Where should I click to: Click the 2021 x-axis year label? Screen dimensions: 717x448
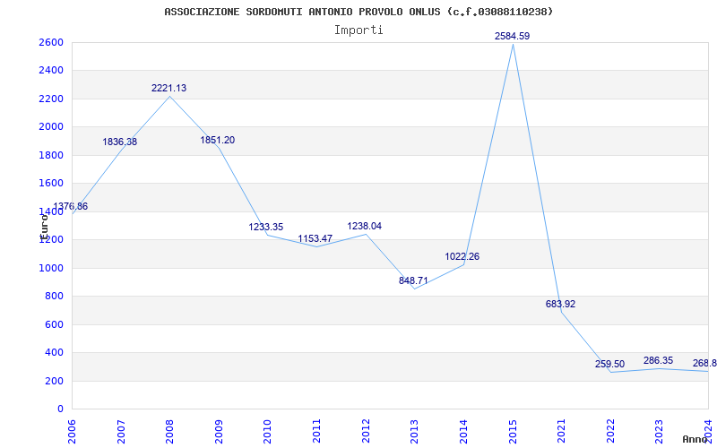(x=561, y=428)
